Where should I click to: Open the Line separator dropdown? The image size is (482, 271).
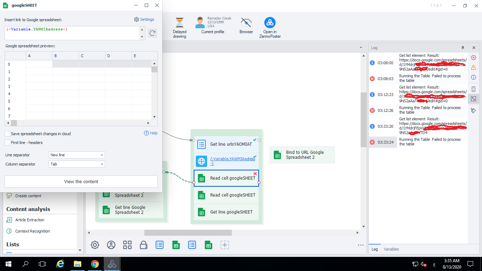(77, 155)
